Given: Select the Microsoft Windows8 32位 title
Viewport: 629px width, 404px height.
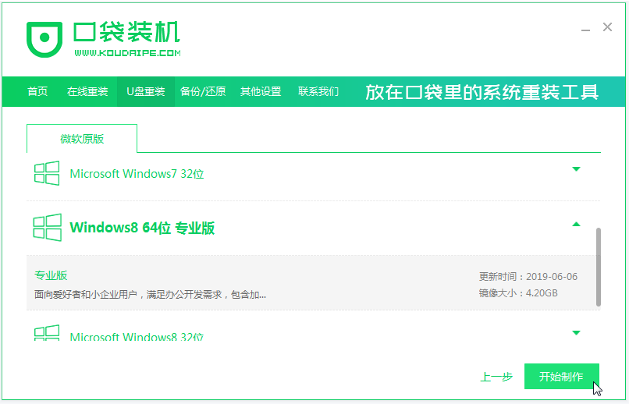Looking at the screenshot, I should pos(137,336).
